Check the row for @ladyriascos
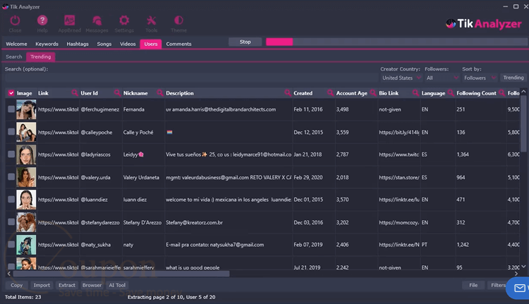The height and width of the screenshot is (304, 529). 11,154
